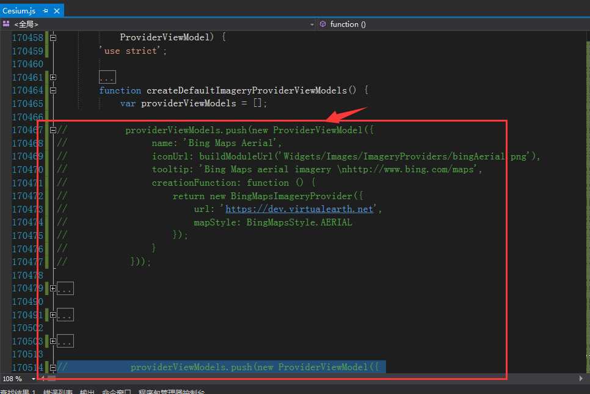Open the 输出 output panel tab
Image resolution: width=590 pixels, height=394 pixels.
tap(87, 392)
